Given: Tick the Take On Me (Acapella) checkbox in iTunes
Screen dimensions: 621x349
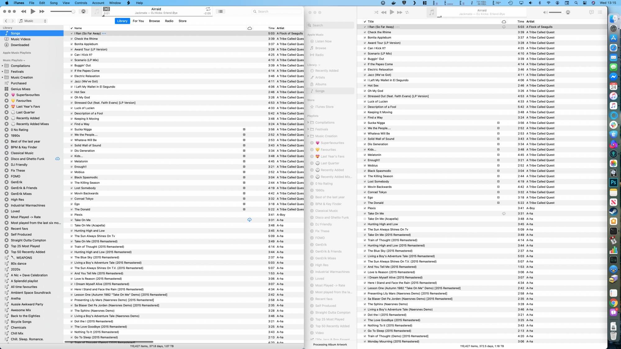Looking at the screenshot, I should [x=71, y=226].
